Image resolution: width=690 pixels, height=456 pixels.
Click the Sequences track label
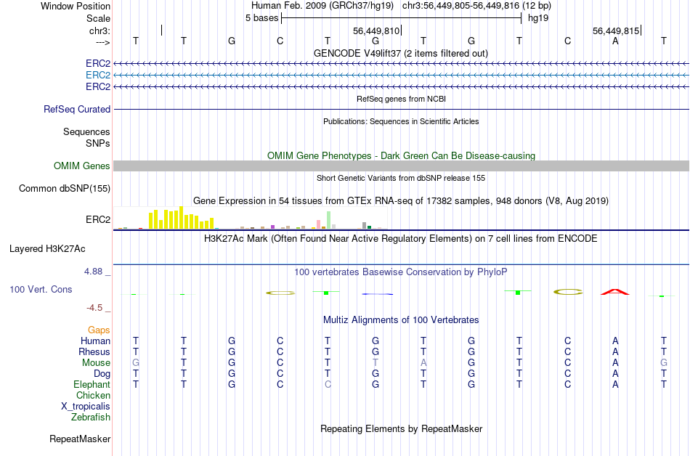tap(86, 132)
